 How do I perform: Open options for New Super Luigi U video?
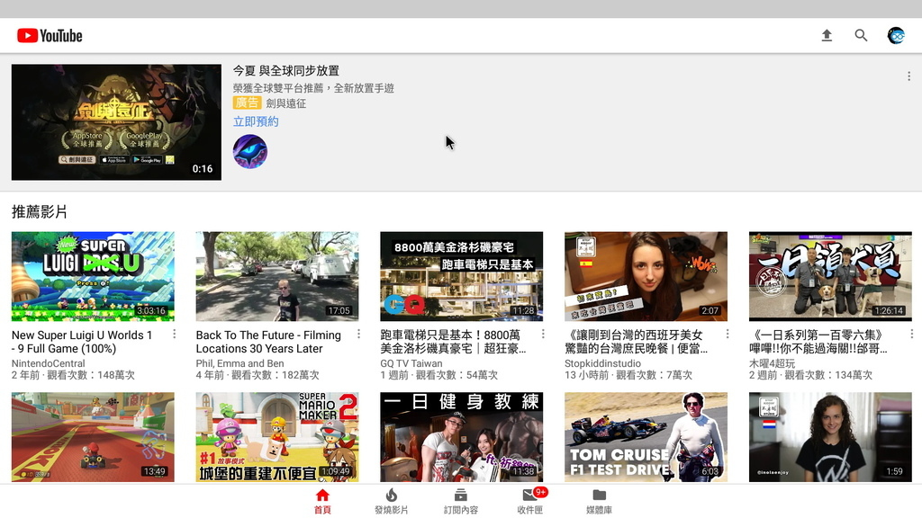pyautogui.click(x=174, y=334)
